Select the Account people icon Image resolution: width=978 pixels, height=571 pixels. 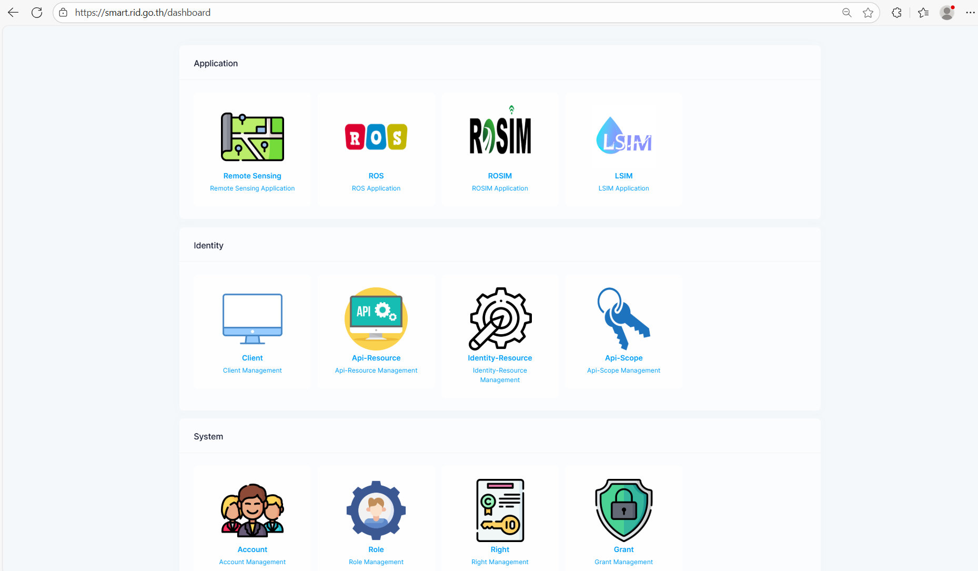click(x=252, y=510)
